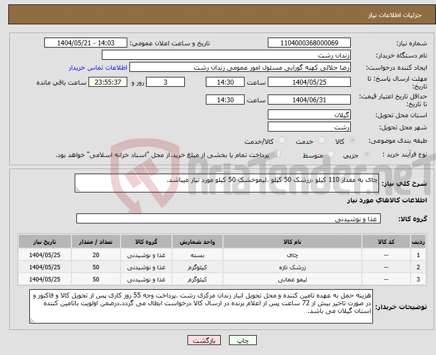The width and height of the screenshot is (436, 355).
Task: Click the واحد شمارش column header
Action: [x=197, y=242]
